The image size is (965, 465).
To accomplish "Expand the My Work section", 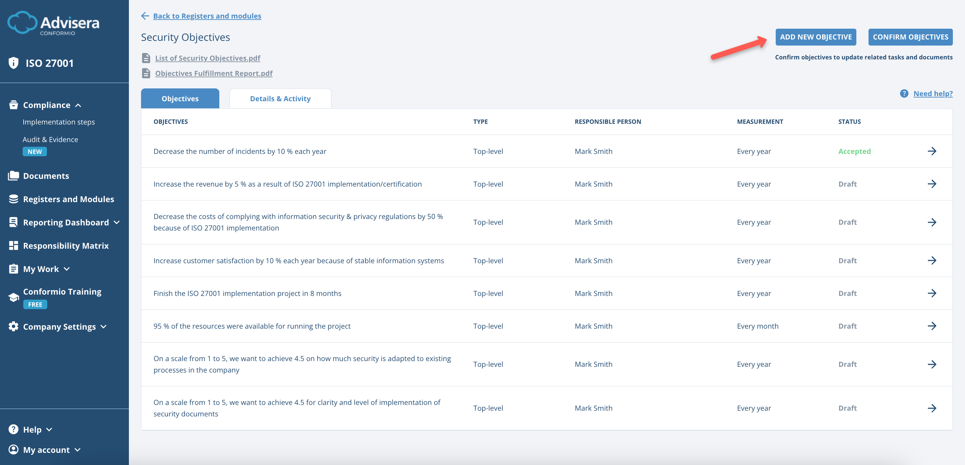I will tap(67, 269).
